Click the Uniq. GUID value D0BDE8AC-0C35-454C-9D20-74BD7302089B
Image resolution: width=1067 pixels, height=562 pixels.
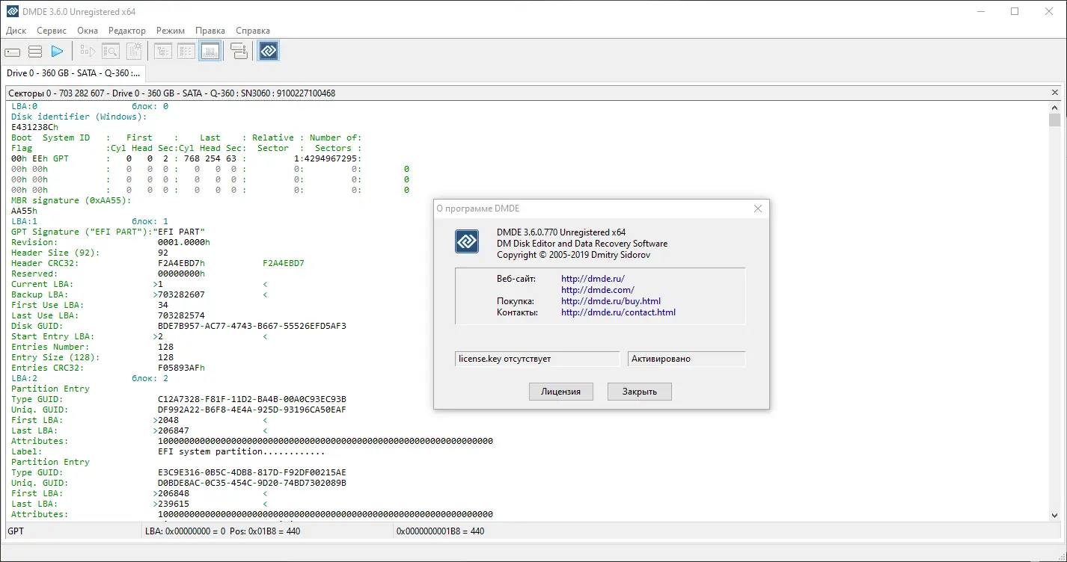(252, 483)
